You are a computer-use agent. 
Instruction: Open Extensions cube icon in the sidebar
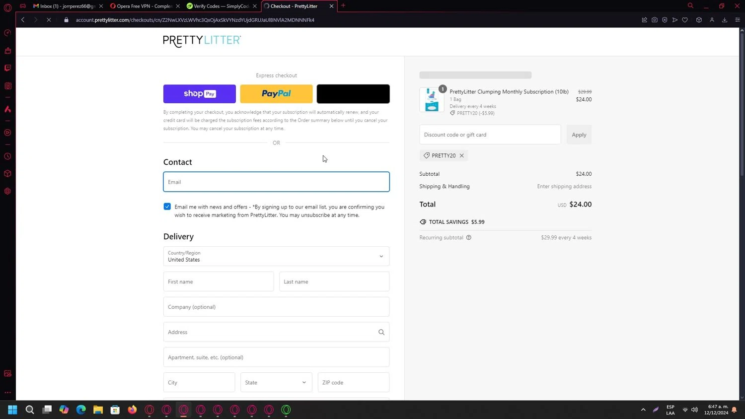(x=7, y=174)
